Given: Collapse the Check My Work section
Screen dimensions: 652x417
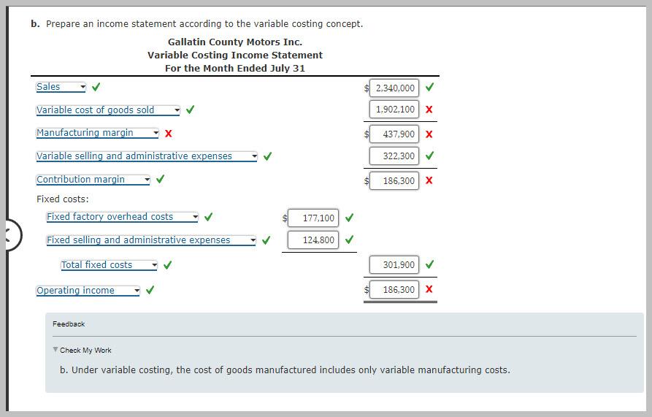Looking at the screenshot, I should pyautogui.click(x=82, y=350).
